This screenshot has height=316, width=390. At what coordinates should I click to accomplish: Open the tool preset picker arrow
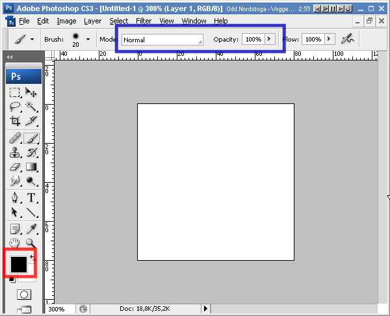pyautogui.click(x=32, y=39)
